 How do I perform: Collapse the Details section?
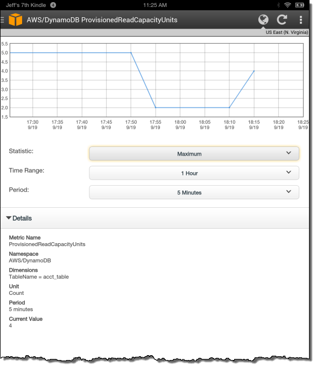19,218
